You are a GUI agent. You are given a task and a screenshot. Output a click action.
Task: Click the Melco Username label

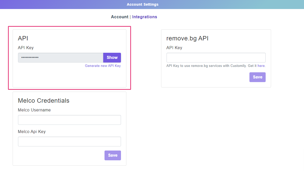[34, 110]
